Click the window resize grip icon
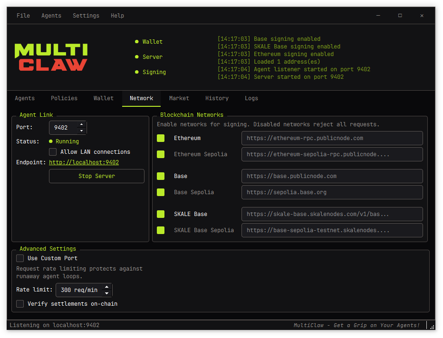 (x=432, y=327)
